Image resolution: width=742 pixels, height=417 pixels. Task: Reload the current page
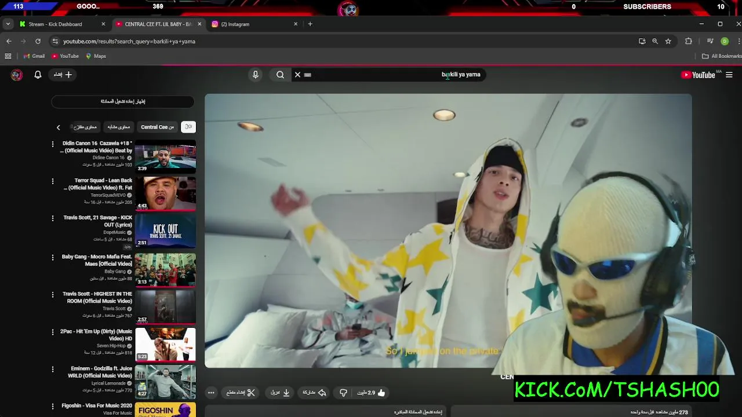(38, 41)
